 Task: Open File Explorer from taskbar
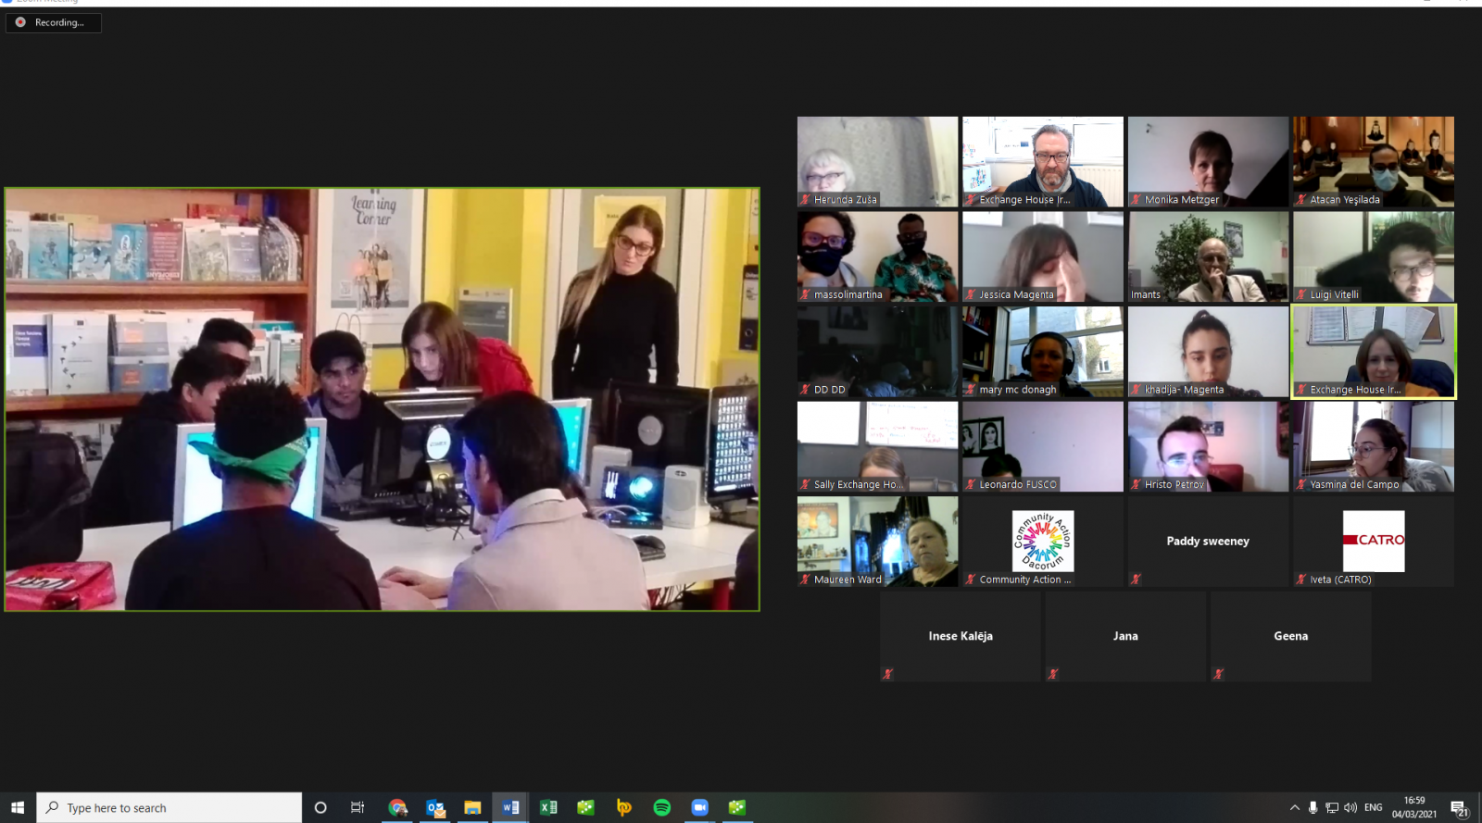472,807
